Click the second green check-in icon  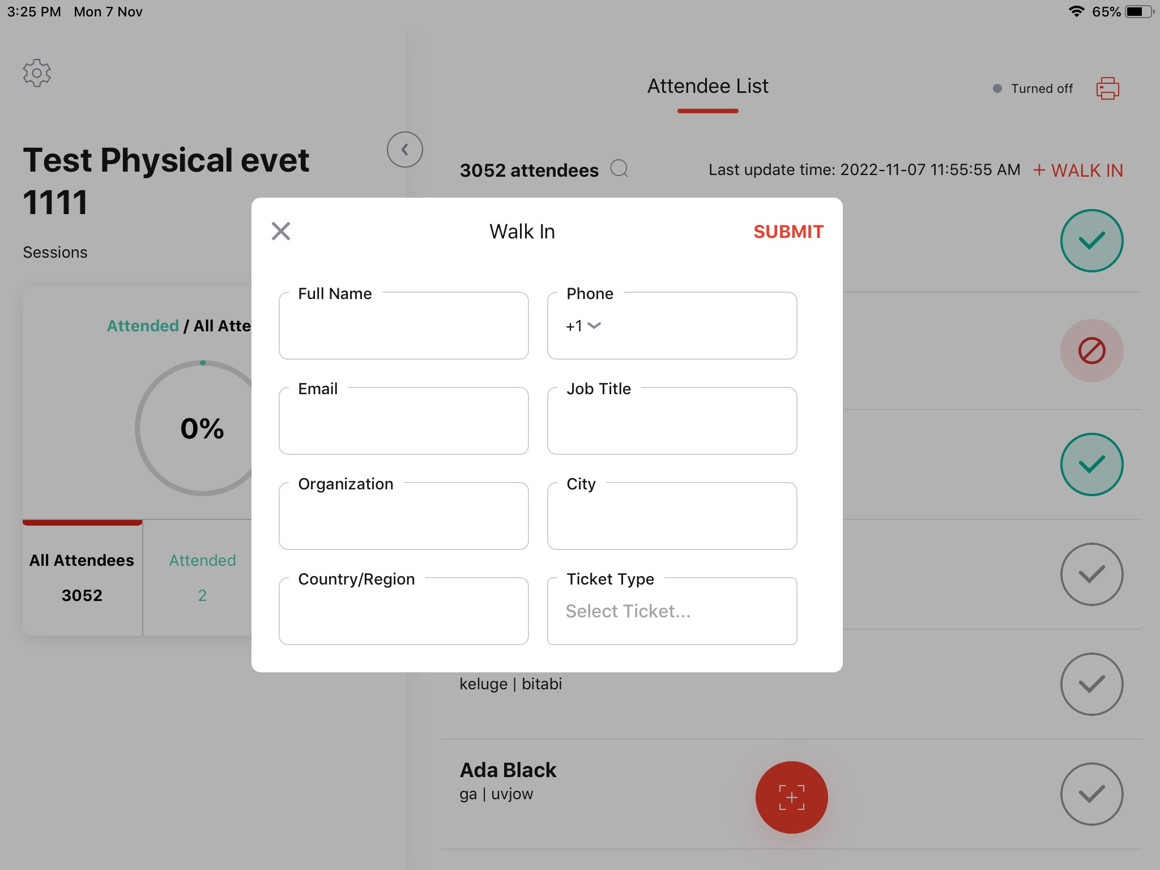point(1091,463)
